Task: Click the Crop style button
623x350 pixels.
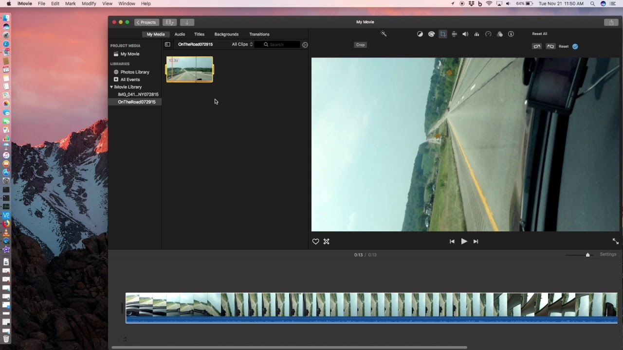Action: 360,45
